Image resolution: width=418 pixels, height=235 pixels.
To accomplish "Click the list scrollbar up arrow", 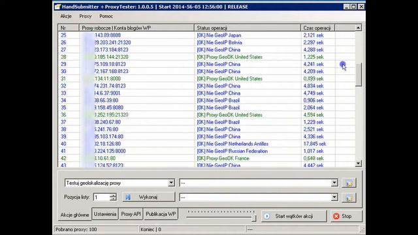I will click(359, 27).
